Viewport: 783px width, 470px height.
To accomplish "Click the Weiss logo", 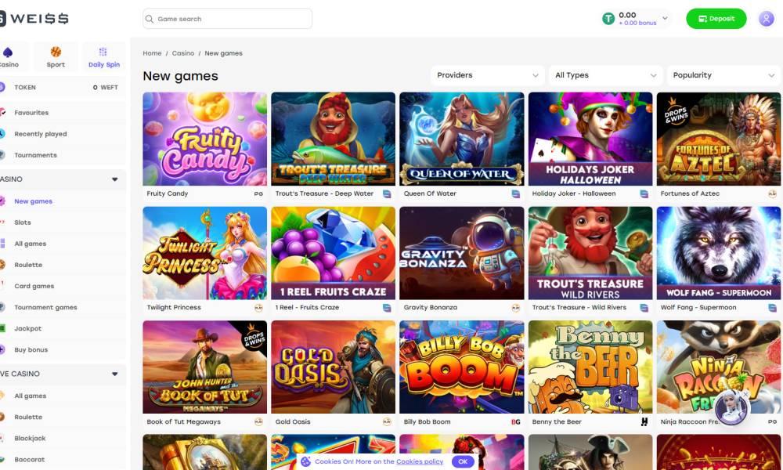I will click(x=34, y=19).
